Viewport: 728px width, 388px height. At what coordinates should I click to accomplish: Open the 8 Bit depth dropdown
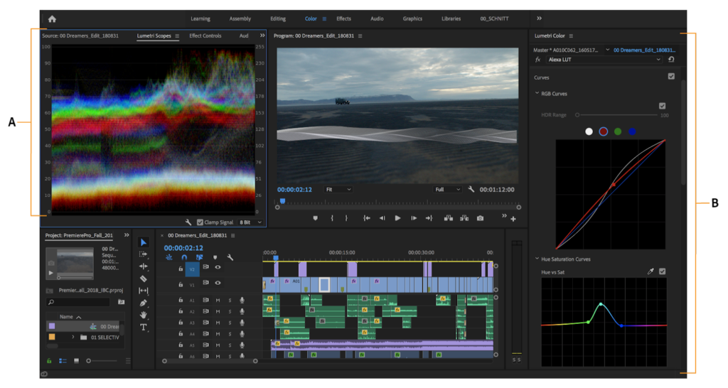click(x=251, y=222)
